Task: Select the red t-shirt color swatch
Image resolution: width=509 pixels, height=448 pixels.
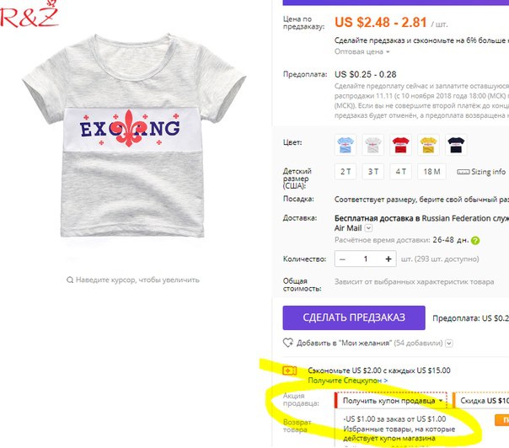Action: click(400, 145)
